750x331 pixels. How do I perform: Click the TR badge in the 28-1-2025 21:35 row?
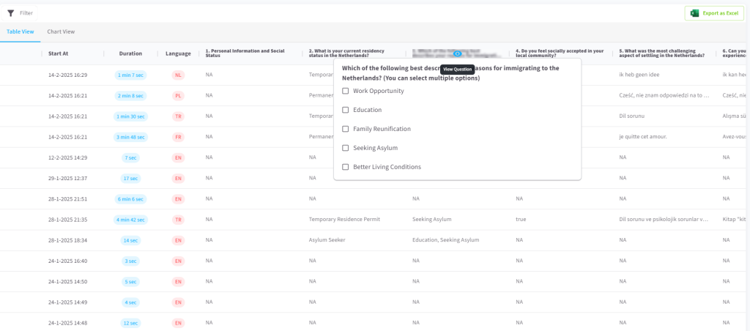179,220
